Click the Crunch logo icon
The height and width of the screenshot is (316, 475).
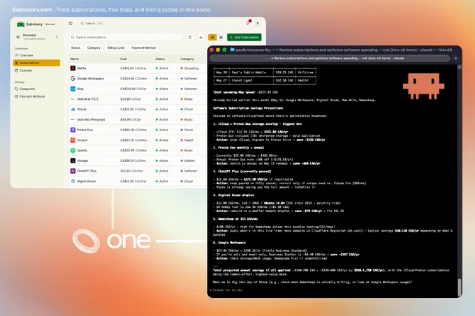click(x=73, y=140)
